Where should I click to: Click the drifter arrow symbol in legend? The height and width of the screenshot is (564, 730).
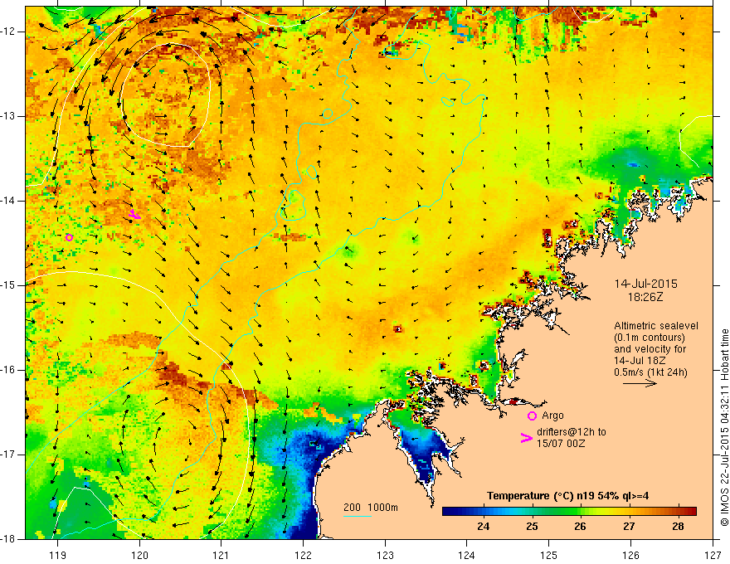pyautogui.click(x=526, y=438)
